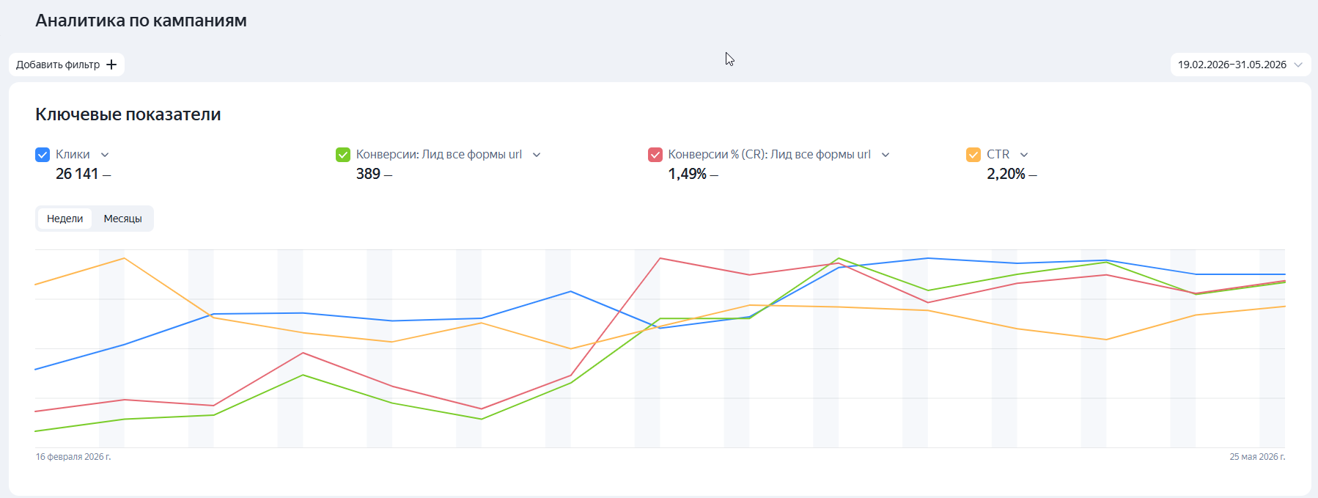Expand the CTR metric chevron

[x=1024, y=155]
